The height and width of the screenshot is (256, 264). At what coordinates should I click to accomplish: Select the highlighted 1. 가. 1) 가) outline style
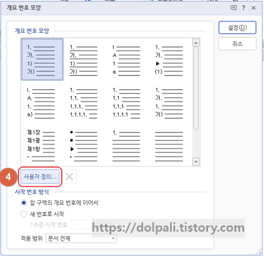point(42,59)
